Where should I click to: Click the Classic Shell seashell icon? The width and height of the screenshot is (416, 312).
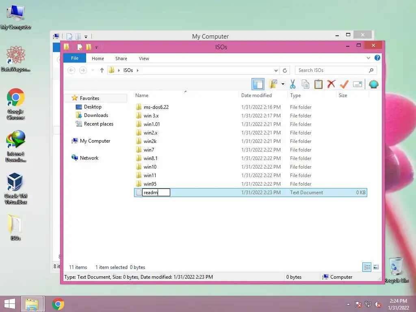374,84
